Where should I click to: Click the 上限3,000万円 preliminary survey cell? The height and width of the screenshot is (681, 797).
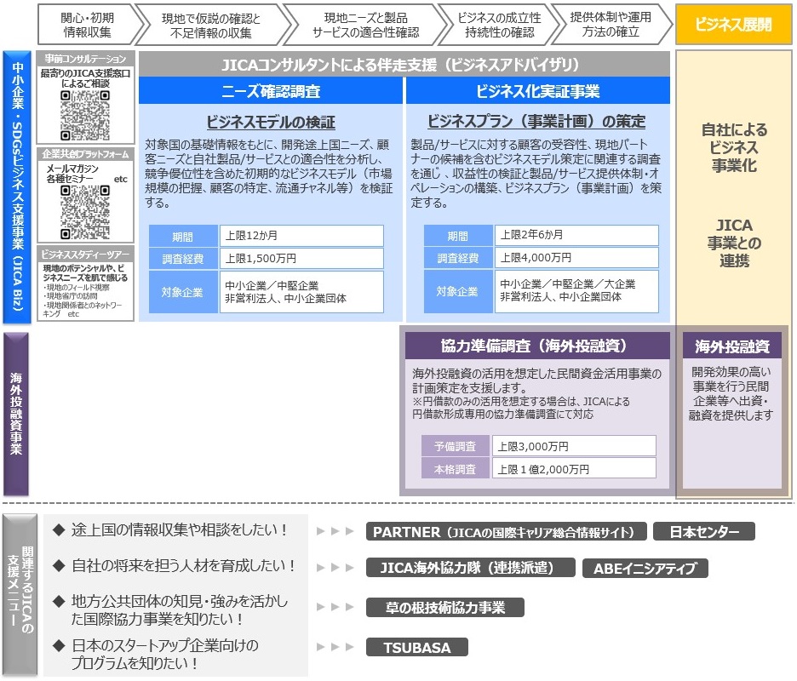point(574,446)
